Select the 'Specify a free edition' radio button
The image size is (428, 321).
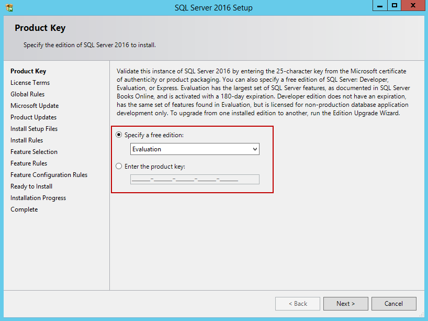[x=119, y=135]
